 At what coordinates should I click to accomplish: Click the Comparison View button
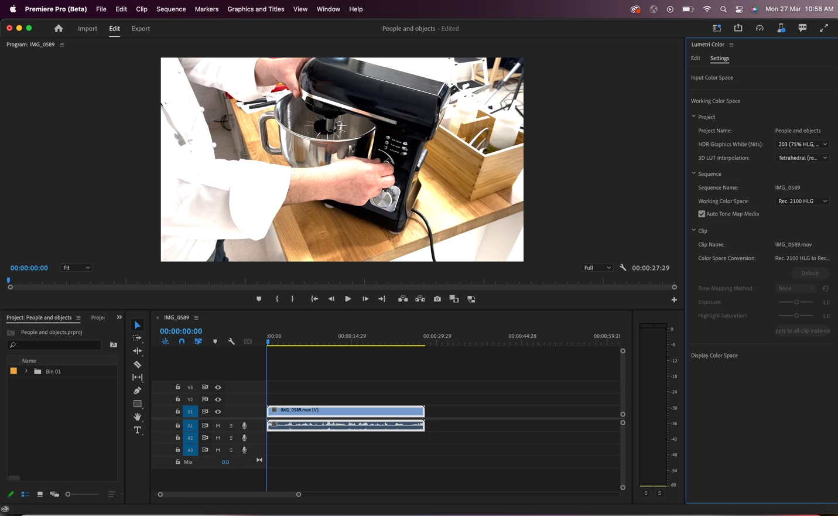(454, 299)
